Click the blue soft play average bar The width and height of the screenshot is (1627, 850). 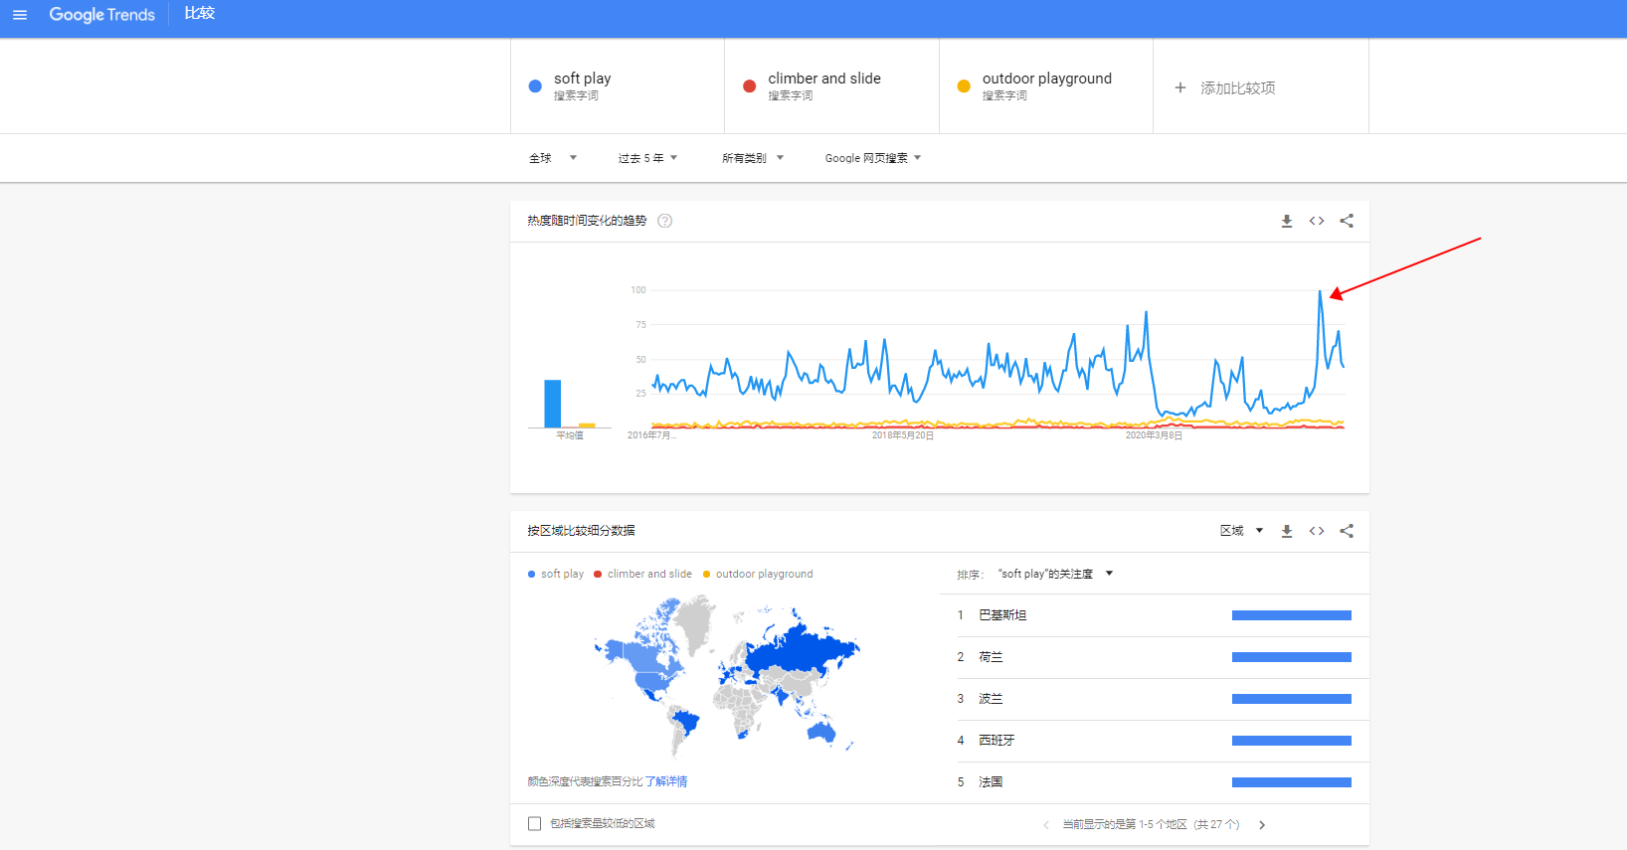click(552, 404)
